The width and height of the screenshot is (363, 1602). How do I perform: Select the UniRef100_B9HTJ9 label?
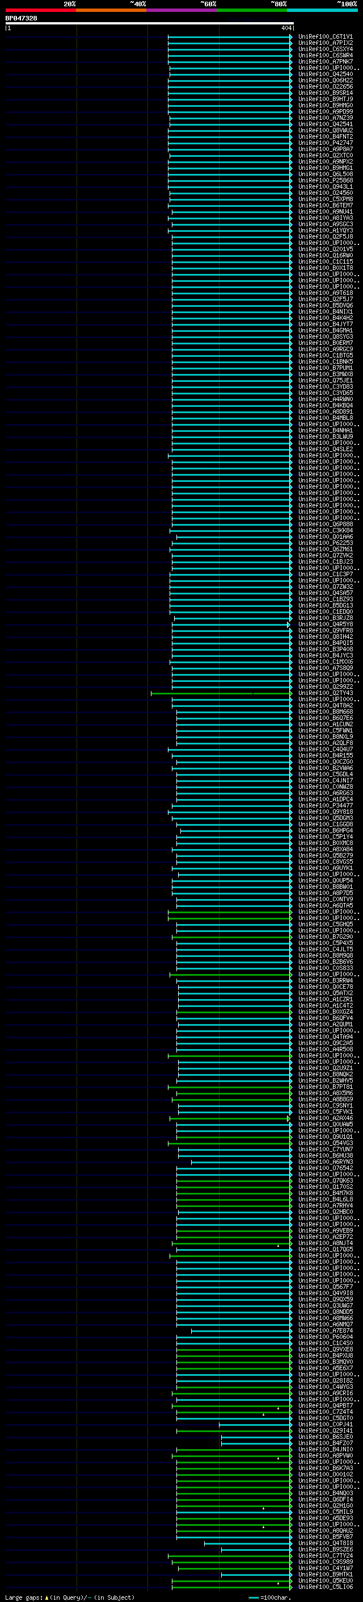[x=326, y=99]
